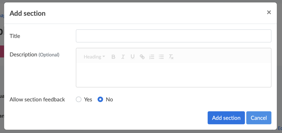This screenshot has width=282, height=133.
Task: Toggle bold formatting in description toolbar
Action: (x=113, y=57)
